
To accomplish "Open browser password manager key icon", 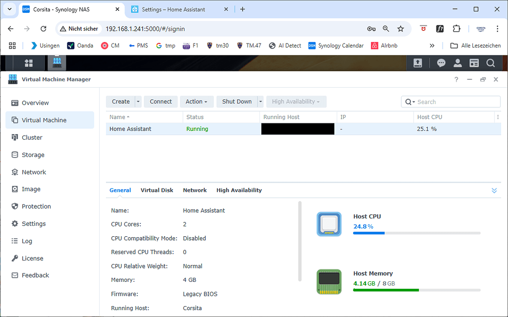I will (x=371, y=29).
